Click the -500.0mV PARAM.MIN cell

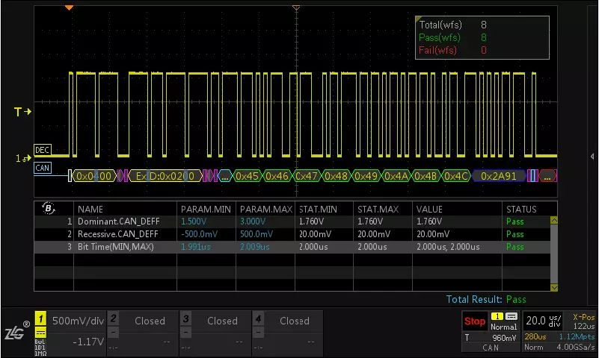pyautogui.click(x=199, y=234)
